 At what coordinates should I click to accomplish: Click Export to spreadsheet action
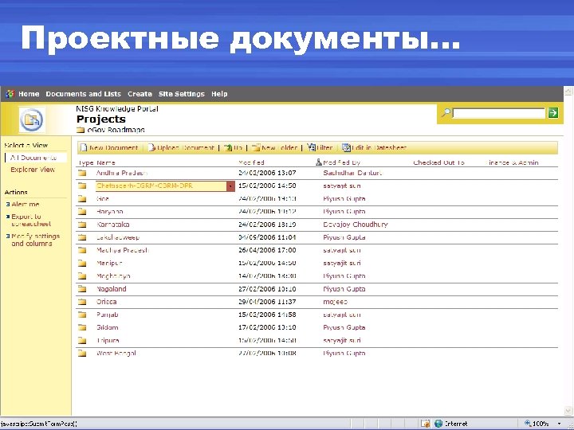pos(31,220)
